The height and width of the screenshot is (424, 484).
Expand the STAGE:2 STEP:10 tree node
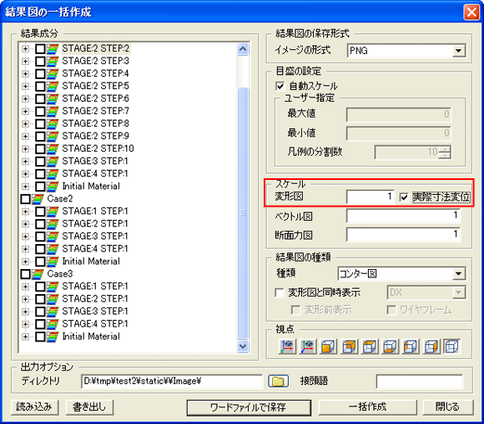[x=25, y=149]
